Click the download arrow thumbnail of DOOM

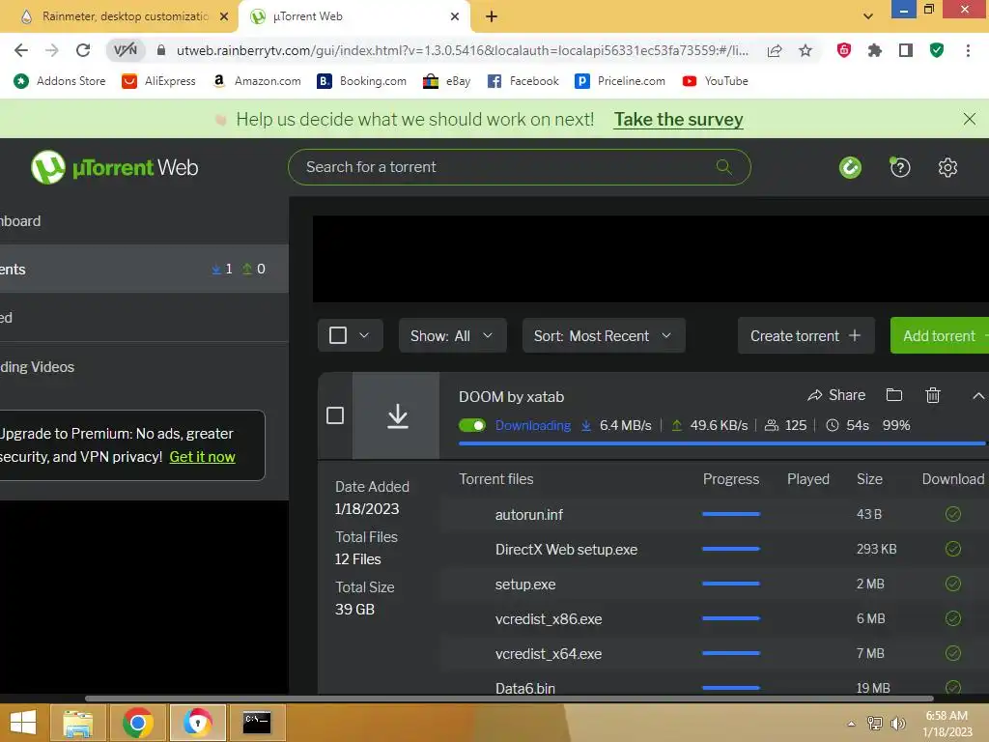coord(396,415)
